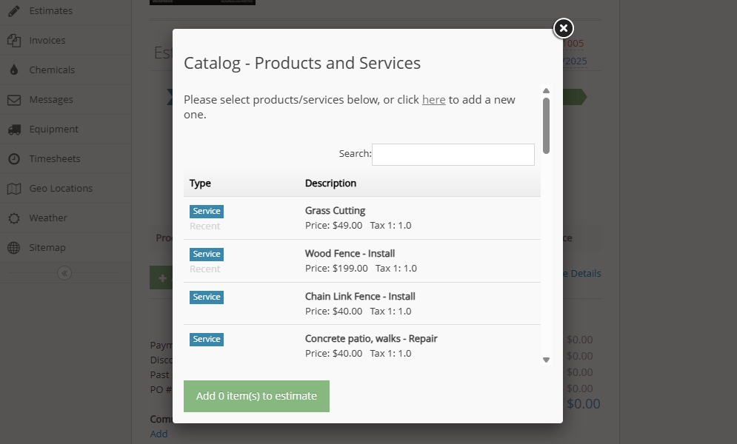Viewport: 737px width, 444px height.
Task: Click the Equipment truck icon
Action: (14, 129)
